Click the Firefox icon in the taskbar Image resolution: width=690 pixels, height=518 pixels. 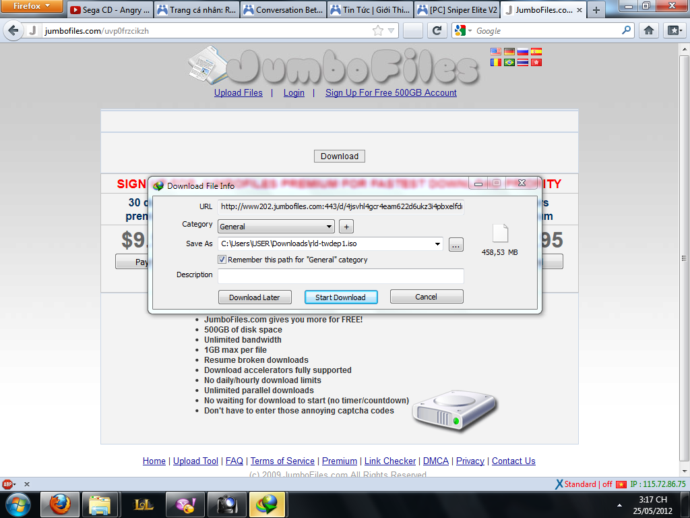[x=59, y=505]
